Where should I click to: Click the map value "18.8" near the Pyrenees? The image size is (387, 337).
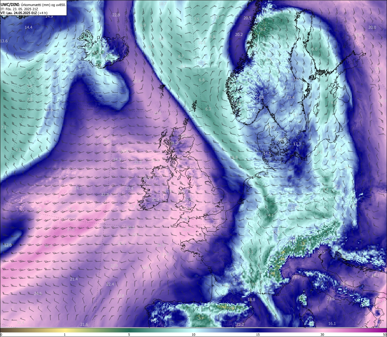251,300
